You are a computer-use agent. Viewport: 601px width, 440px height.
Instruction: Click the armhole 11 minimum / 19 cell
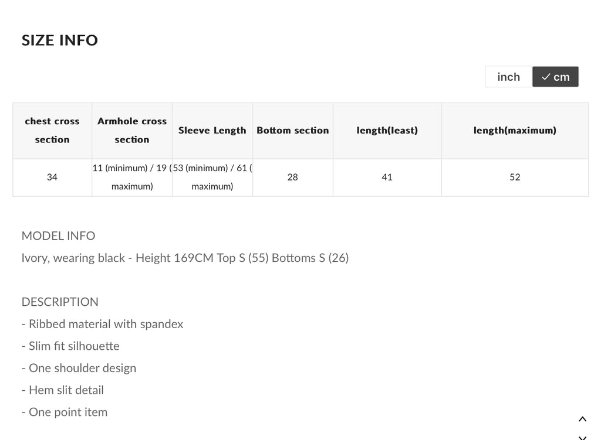132,178
